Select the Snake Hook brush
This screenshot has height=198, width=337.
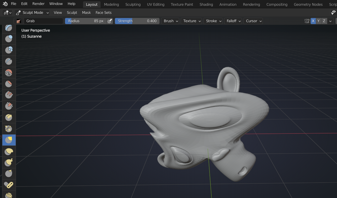(x=9, y=162)
